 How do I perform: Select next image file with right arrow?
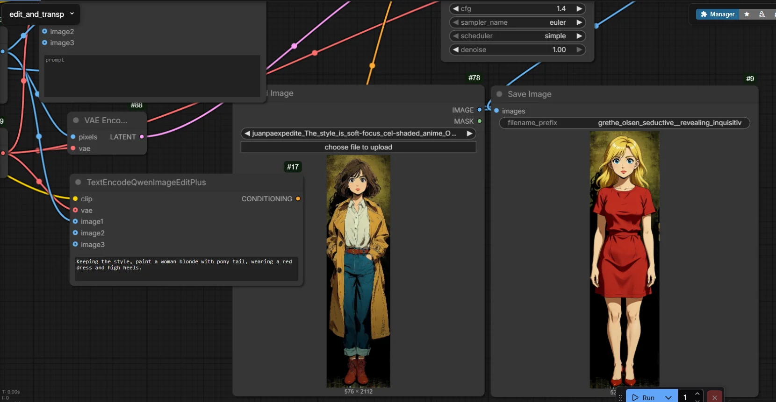pyautogui.click(x=469, y=134)
